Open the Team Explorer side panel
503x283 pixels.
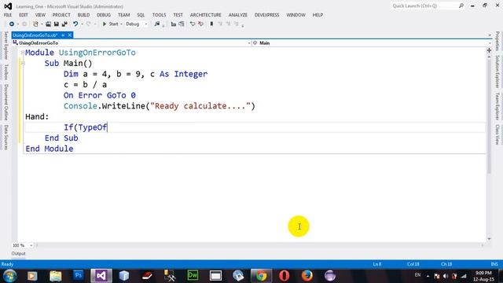pyautogui.click(x=497, y=106)
